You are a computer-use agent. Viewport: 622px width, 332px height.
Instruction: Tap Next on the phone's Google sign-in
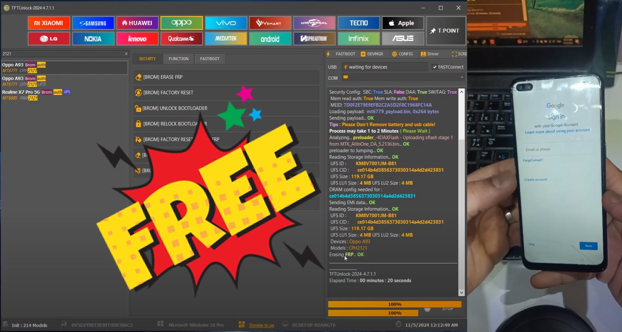589,246
